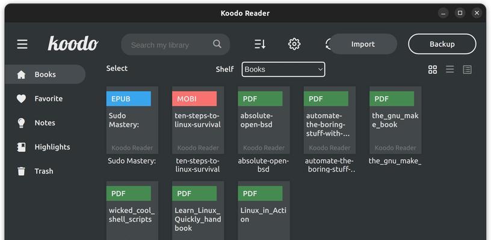Click the Highlights book icon
This screenshot has width=491, height=240.
point(21,147)
